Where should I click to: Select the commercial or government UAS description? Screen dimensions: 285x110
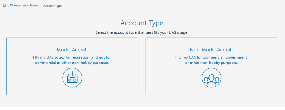point(212,60)
